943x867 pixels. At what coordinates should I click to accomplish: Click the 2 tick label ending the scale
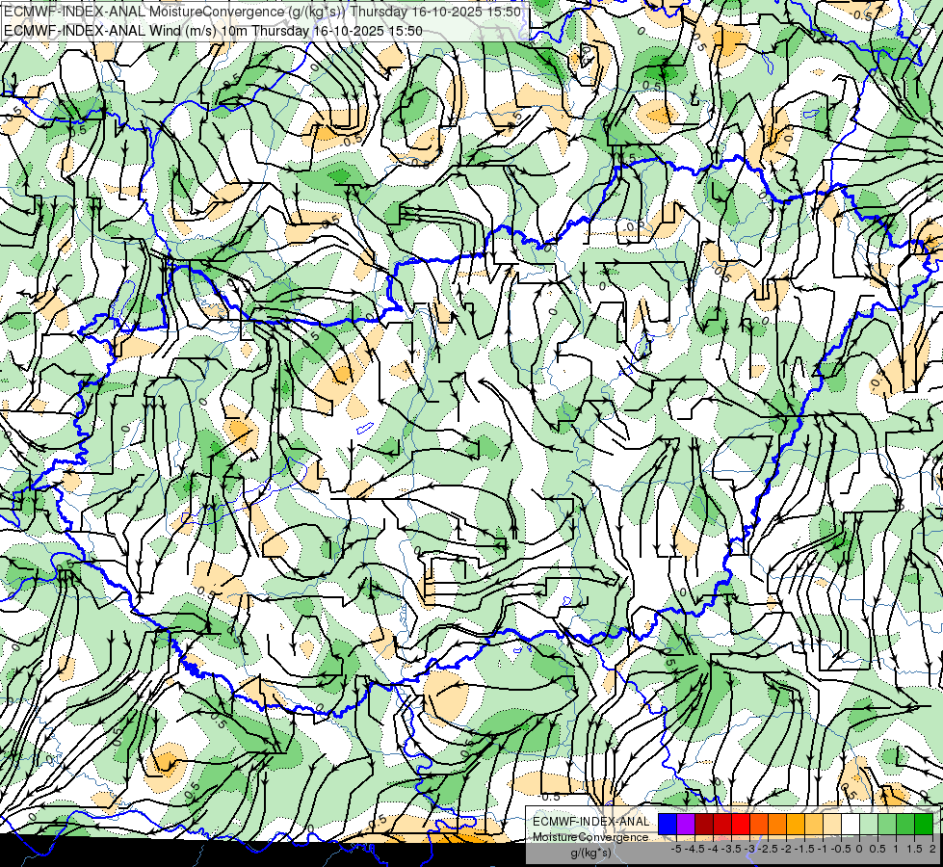pyautogui.click(x=932, y=849)
